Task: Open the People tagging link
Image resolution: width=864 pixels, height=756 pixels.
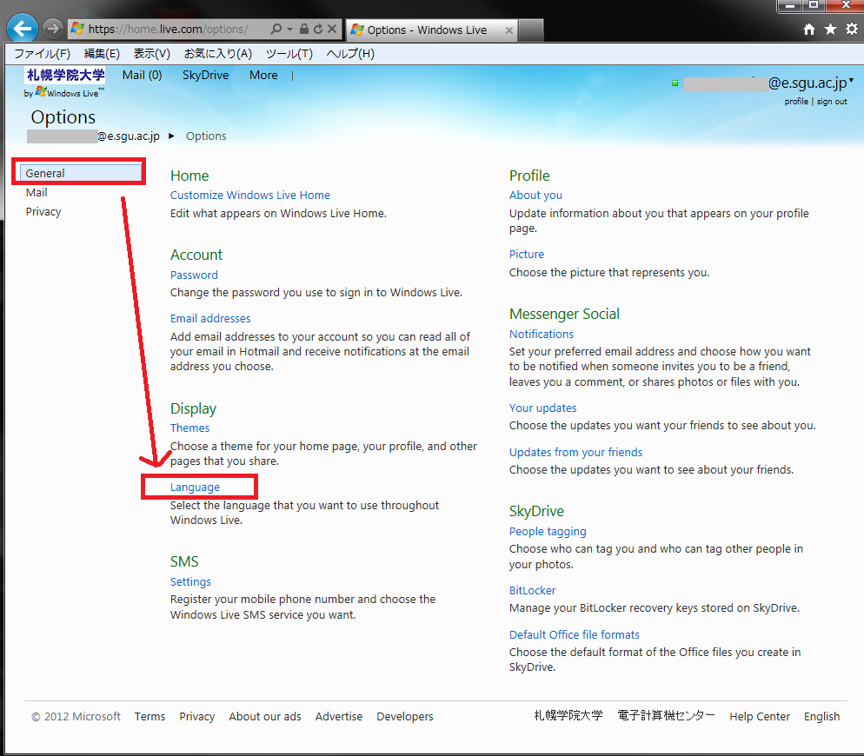Action: [x=548, y=532]
